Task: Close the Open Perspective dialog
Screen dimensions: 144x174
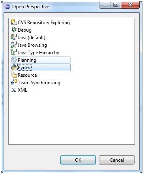Action: (130, 5)
